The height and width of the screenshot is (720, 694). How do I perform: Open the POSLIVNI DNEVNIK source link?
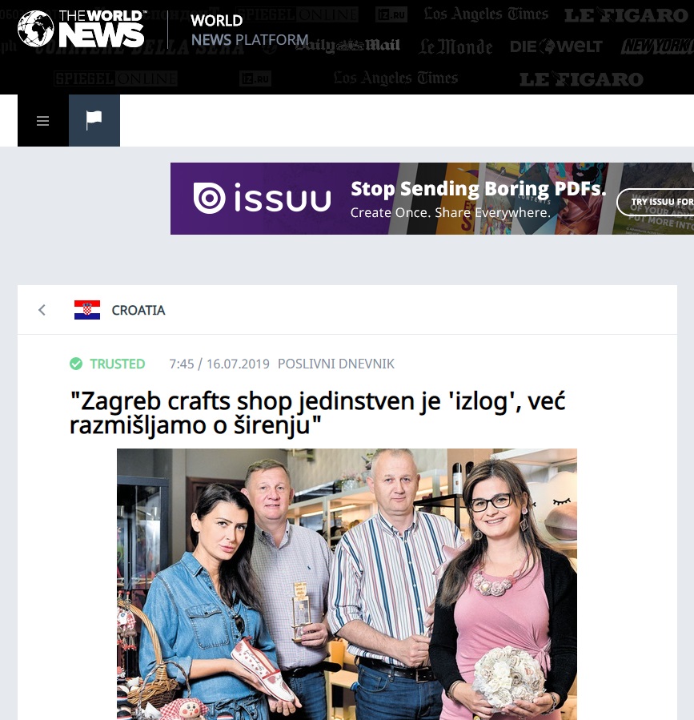click(x=336, y=364)
